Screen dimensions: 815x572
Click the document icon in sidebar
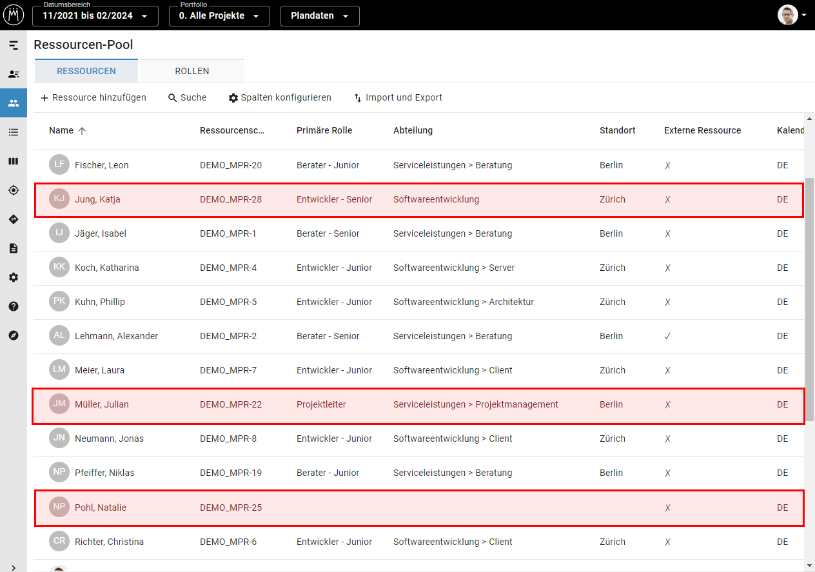coord(14,248)
